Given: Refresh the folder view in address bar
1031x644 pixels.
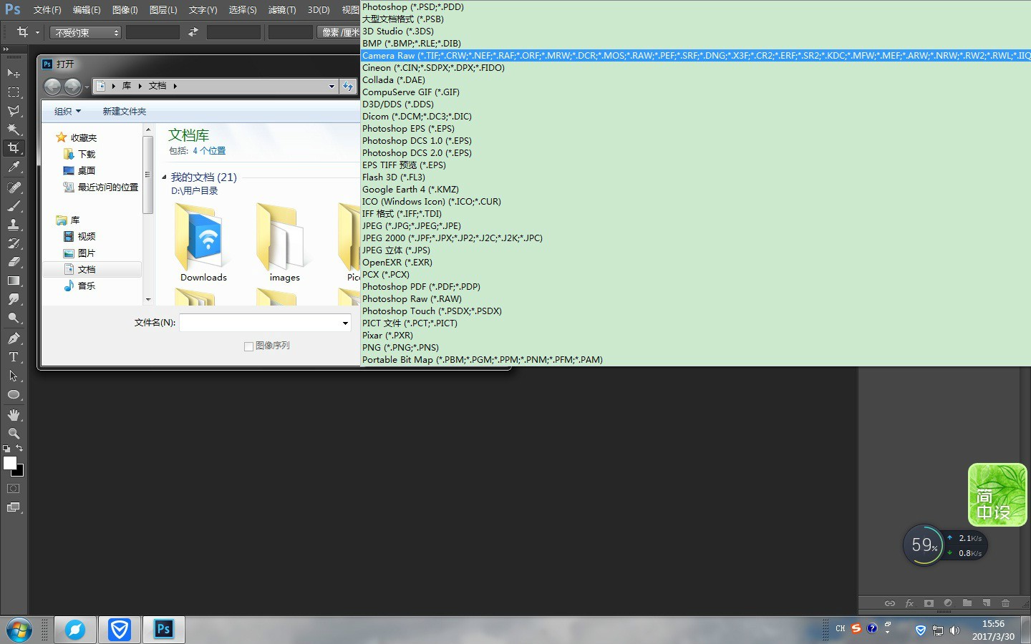Looking at the screenshot, I should click(348, 86).
